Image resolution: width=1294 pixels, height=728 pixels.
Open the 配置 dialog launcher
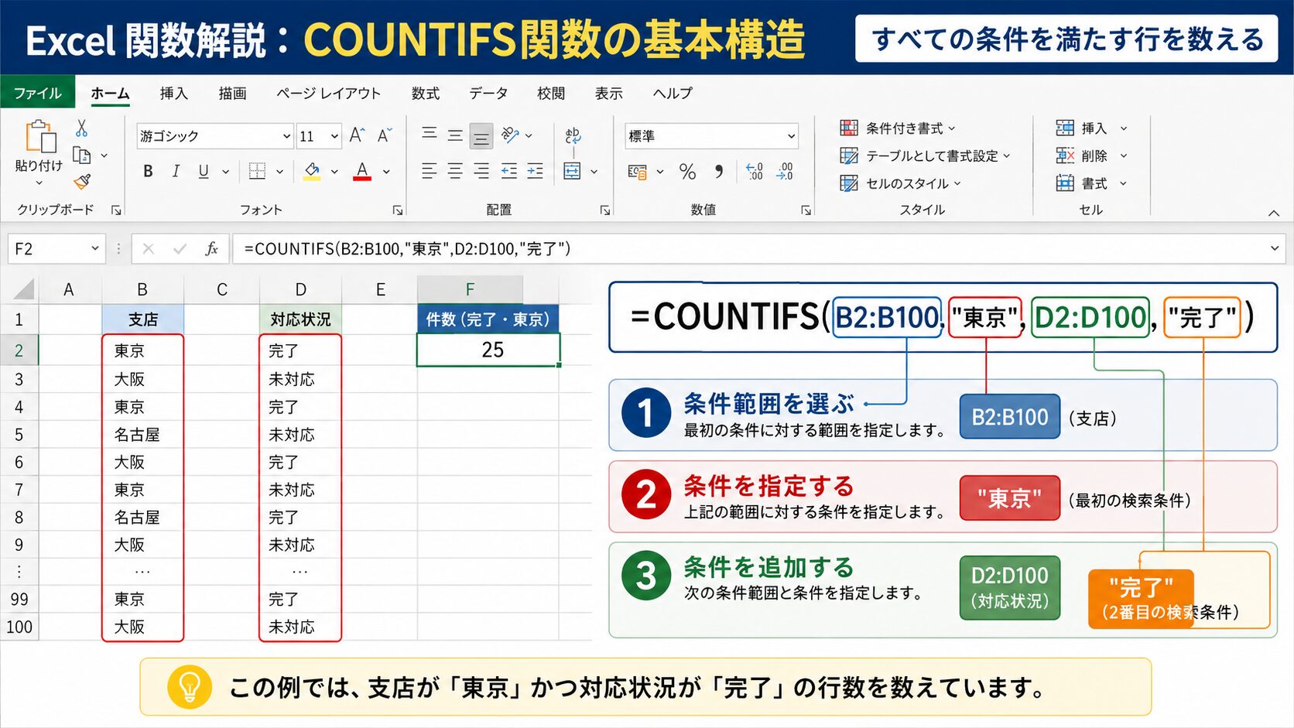pyautogui.click(x=605, y=210)
